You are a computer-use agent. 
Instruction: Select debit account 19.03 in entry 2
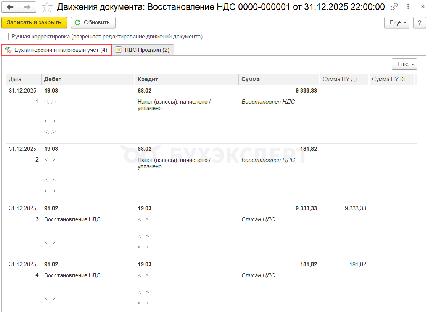[51, 149]
